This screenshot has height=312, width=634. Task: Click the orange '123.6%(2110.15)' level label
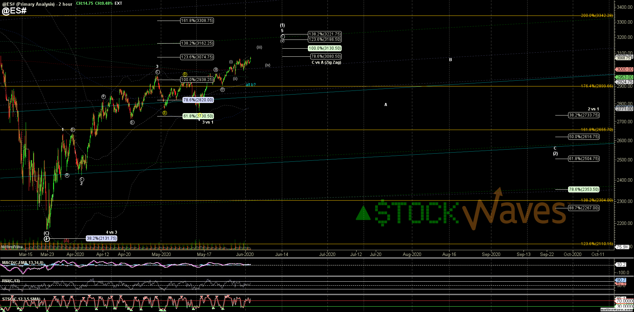(x=597, y=244)
